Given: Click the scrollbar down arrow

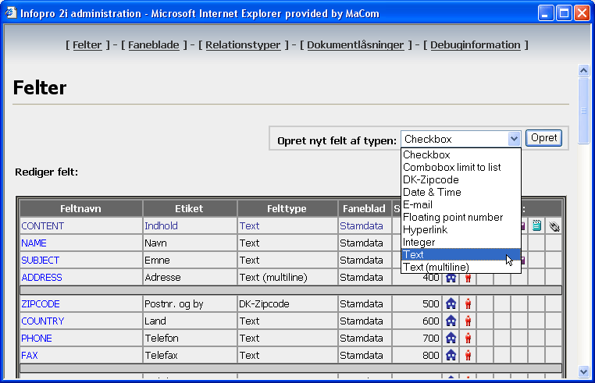Looking at the screenshot, I should click(583, 371).
